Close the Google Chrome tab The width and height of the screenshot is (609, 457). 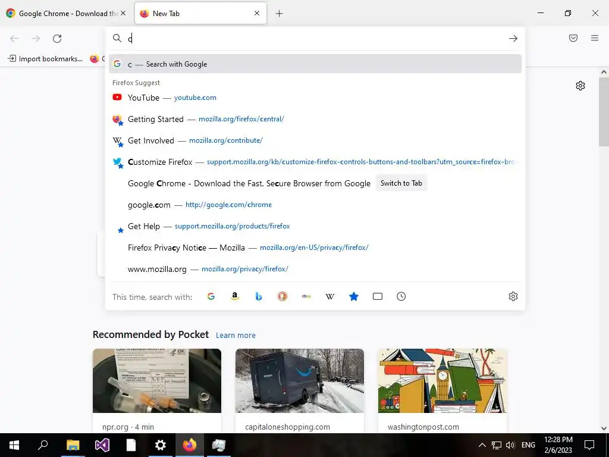[x=123, y=13]
